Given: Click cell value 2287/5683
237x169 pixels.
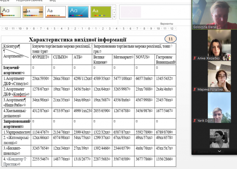Looking at the screenshot, I should (x=102, y=159).
